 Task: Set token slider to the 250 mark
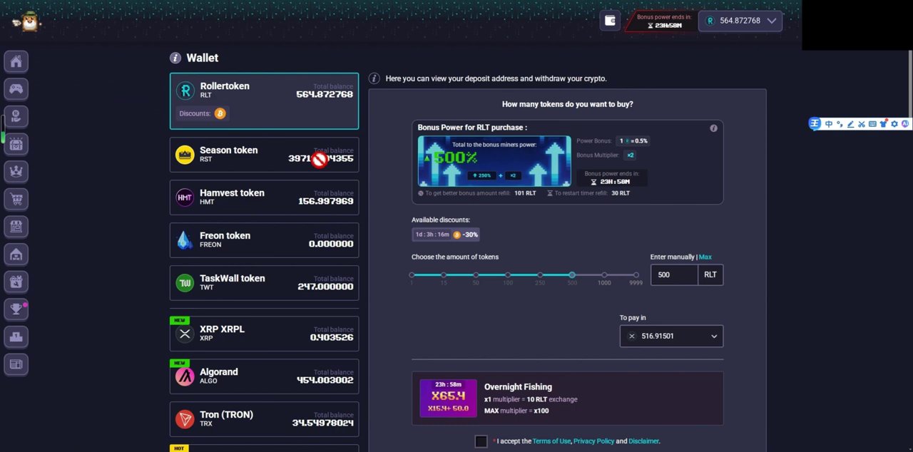[540, 275]
